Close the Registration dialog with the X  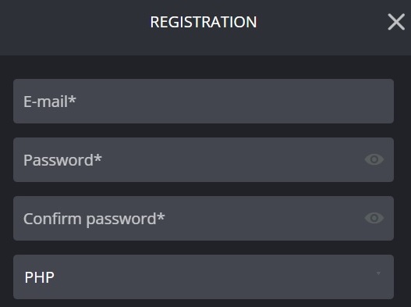pyautogui.click(x=396, y=22)
